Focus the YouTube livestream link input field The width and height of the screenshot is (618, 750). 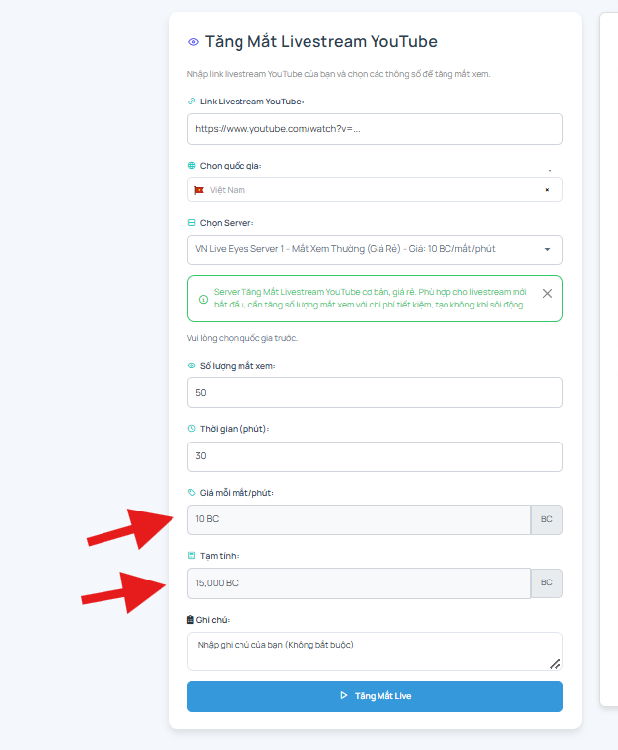375,129
